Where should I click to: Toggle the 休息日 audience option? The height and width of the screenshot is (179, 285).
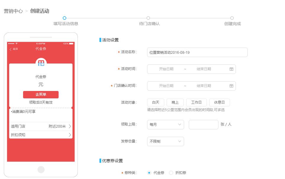tap(219, 102)
